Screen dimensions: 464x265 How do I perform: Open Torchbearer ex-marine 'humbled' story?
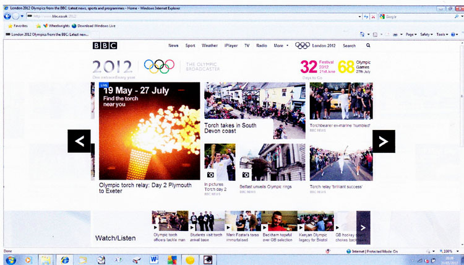(340, 126)
